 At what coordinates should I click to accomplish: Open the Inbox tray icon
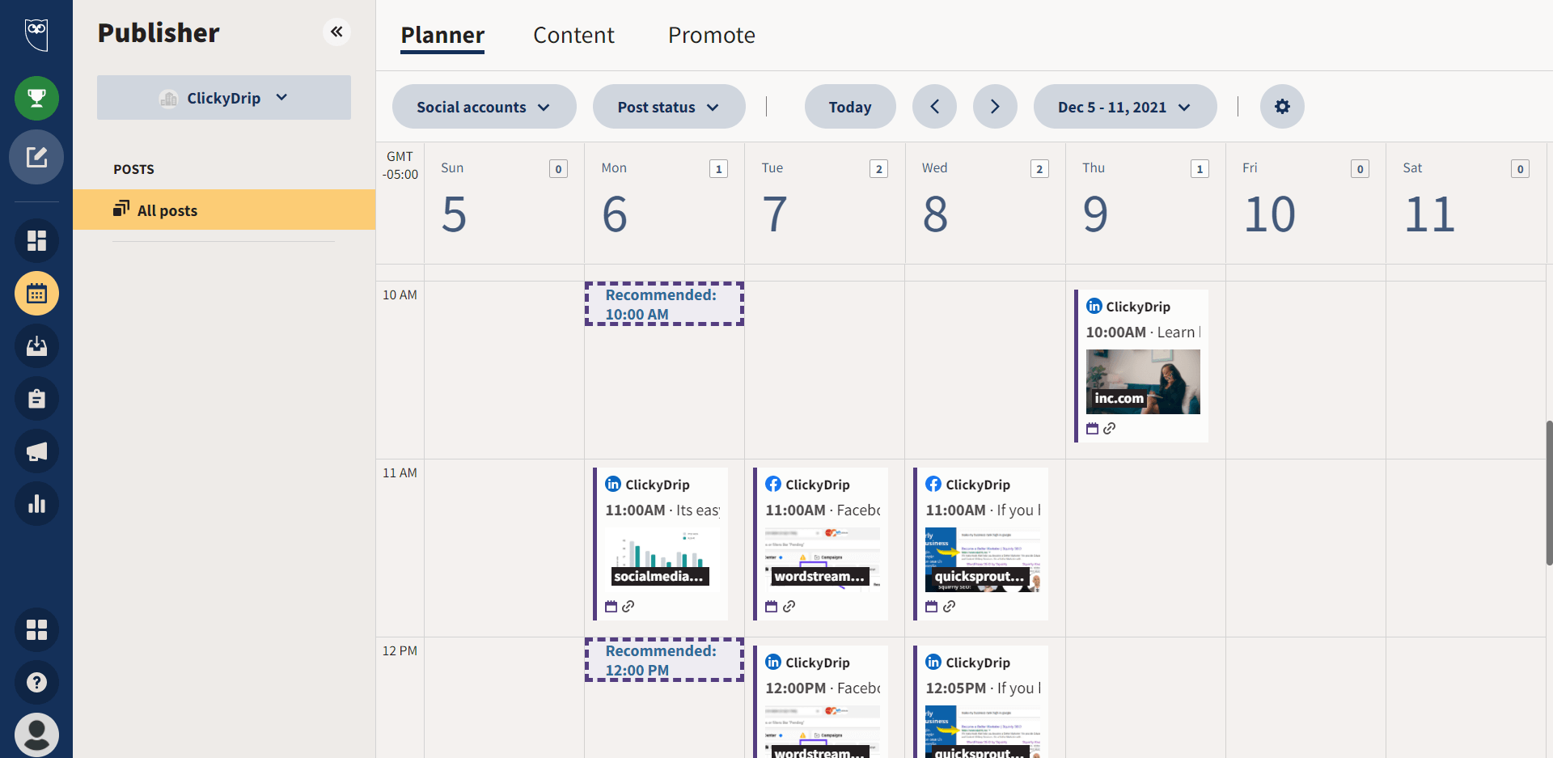[x=36, y=346]
